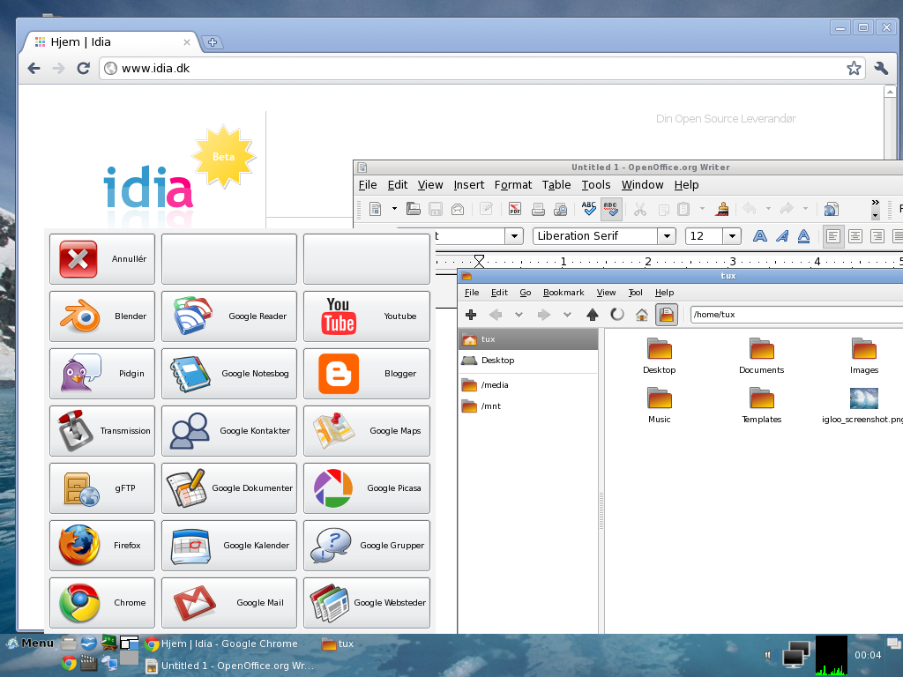Screen dimensions: 903x677
Task: Apply italic using the slanted A icon
Action: click(782, 236)
